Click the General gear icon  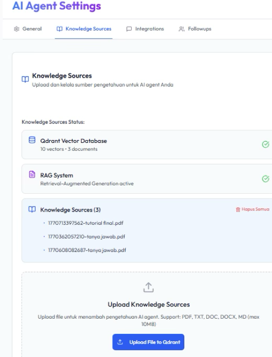coord(17,29)
